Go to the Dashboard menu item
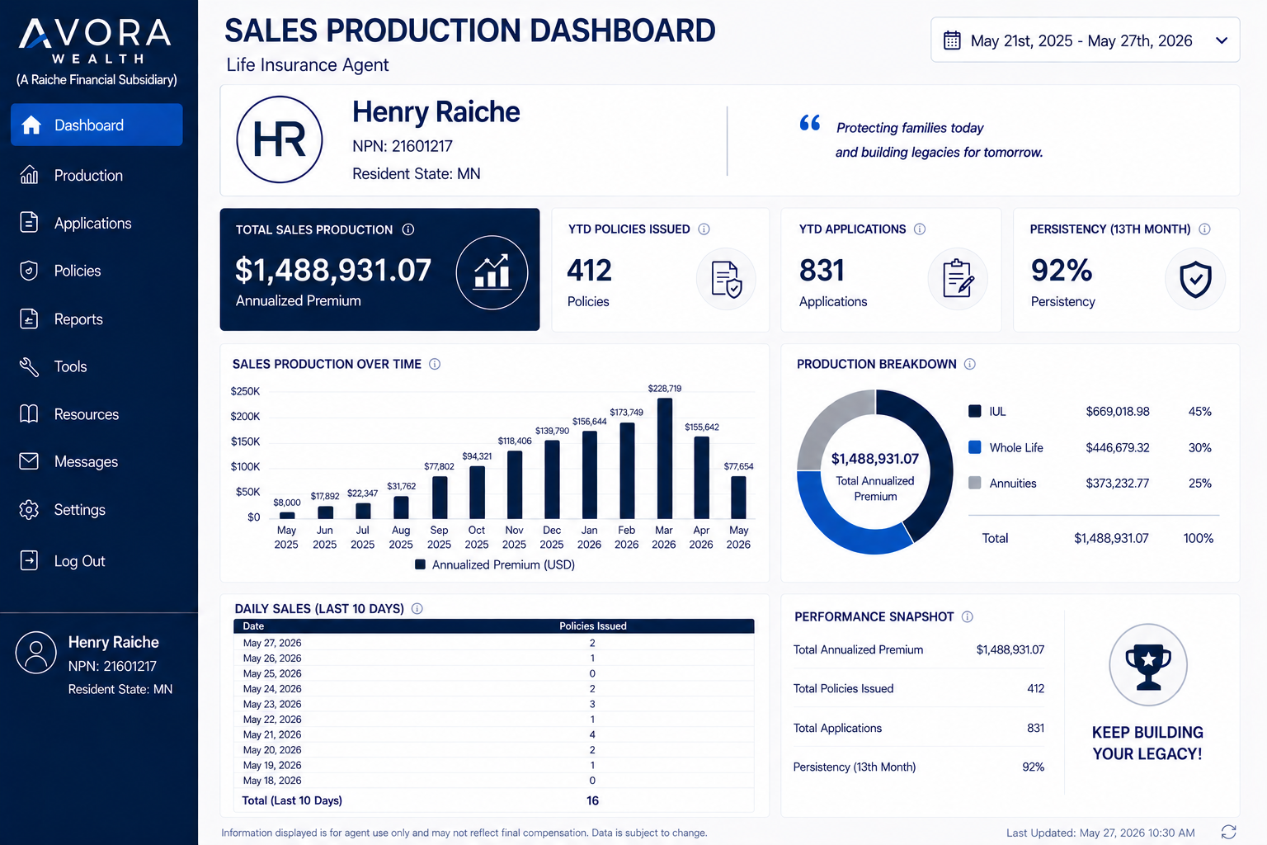 [97, 125]
